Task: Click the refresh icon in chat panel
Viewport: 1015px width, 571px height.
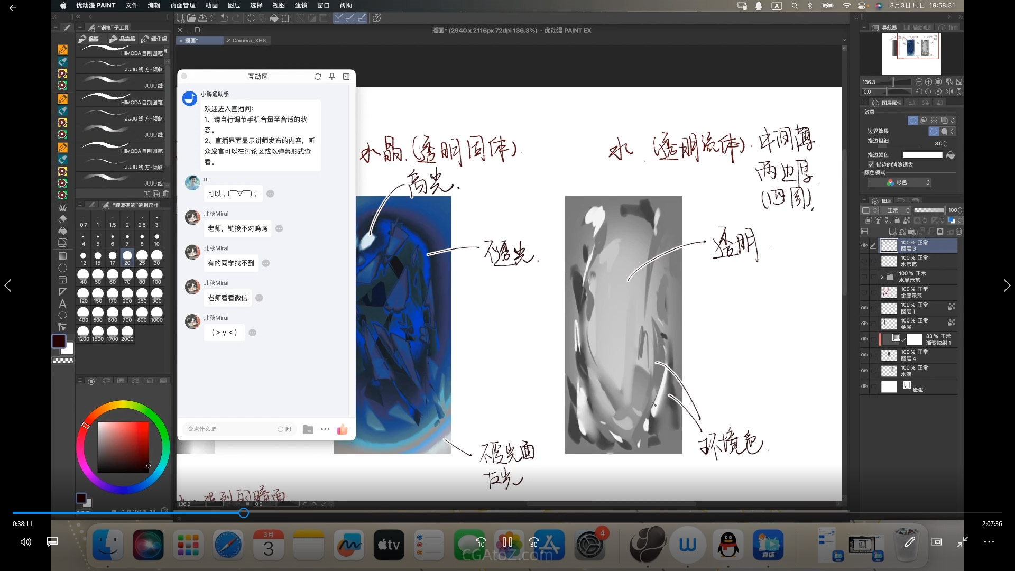Action: pyautogui.click(x=317, y=77)
